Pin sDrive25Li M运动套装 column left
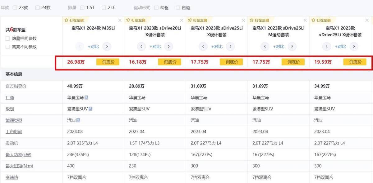Image resolution: width=373 pixels, height=183 pixels. [259, 20]
